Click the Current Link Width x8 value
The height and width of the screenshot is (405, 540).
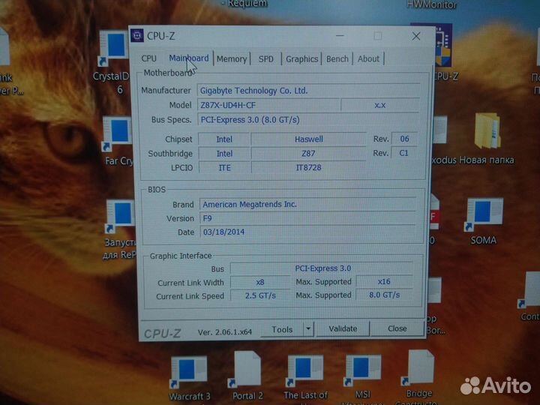(x=260, y=282)
